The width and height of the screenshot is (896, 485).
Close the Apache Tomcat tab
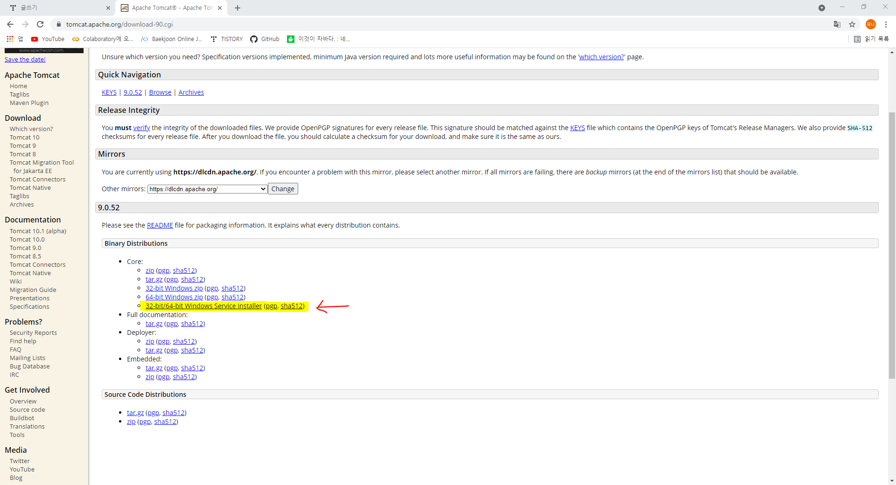click(x=220, y=8)
